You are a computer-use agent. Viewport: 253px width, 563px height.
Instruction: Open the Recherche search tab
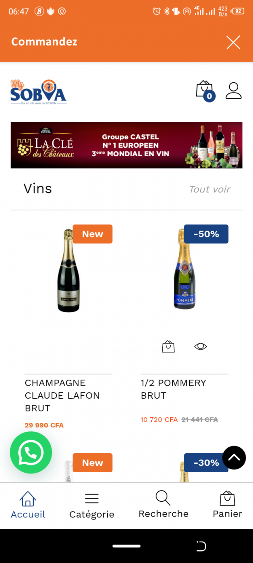pyautogui.click(x=163, y=505)
